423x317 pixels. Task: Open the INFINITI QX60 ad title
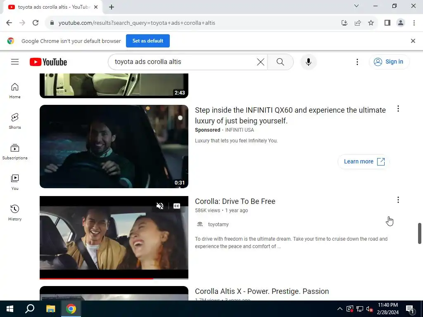coord(290,116)
